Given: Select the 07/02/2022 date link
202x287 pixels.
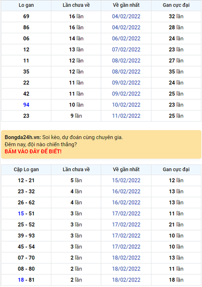Looking at the screenshot, I should 126,50.
